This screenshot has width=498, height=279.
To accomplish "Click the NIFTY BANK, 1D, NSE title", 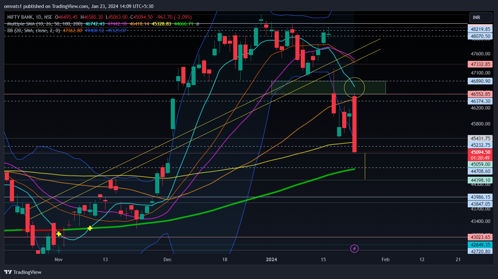I will 30,17.
